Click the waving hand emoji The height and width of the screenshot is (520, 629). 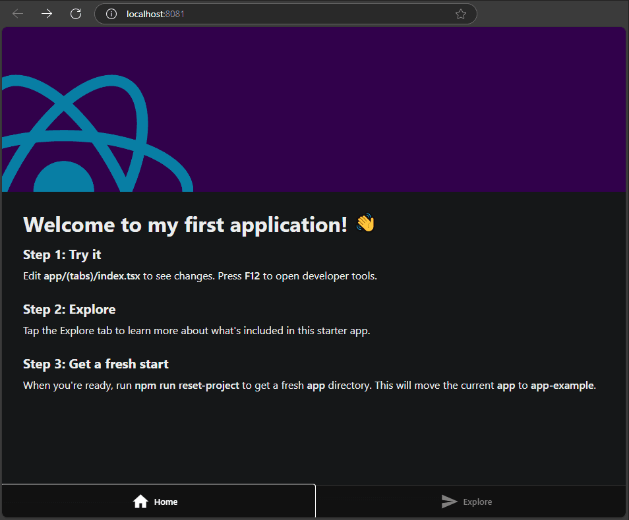tap(365, 223)
